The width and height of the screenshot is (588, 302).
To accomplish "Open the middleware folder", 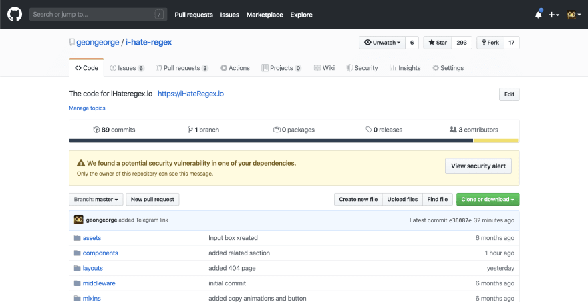I will click(x=99, y=283).
